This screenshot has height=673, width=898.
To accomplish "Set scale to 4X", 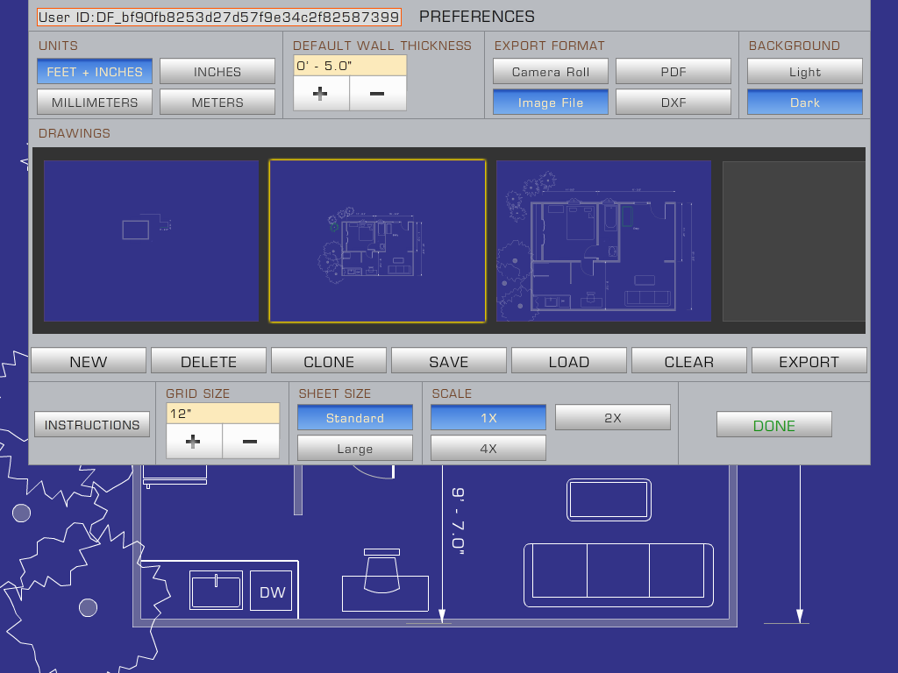I will point(488,448).
